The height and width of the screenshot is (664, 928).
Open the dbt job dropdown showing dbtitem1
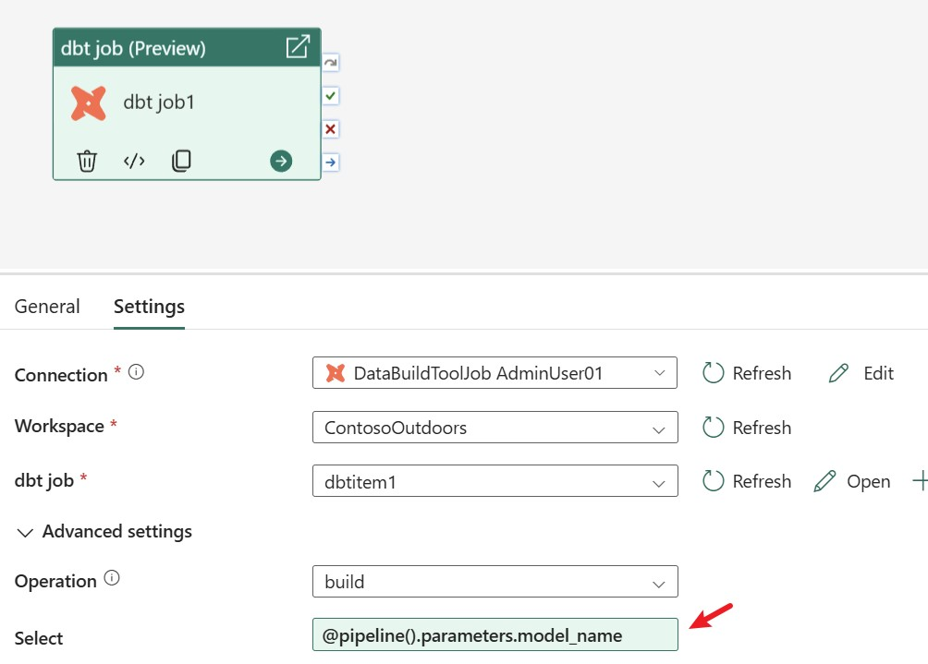click(x=495, y=481)
